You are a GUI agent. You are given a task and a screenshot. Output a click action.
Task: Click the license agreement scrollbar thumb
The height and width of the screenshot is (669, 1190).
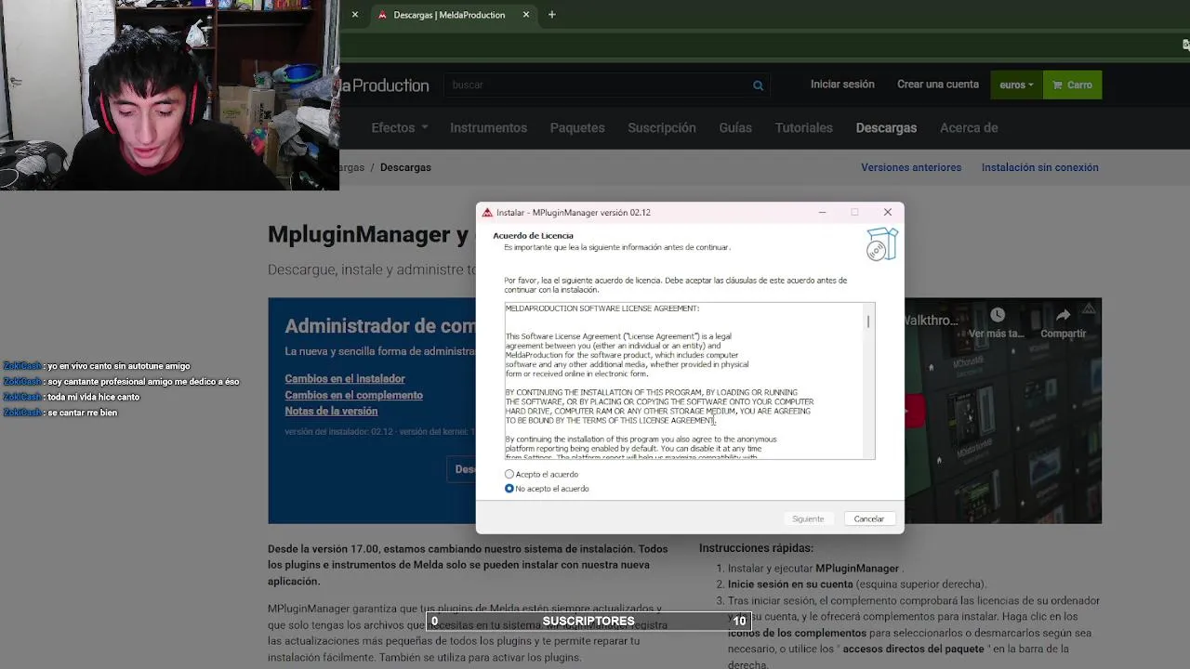point(868,321)
